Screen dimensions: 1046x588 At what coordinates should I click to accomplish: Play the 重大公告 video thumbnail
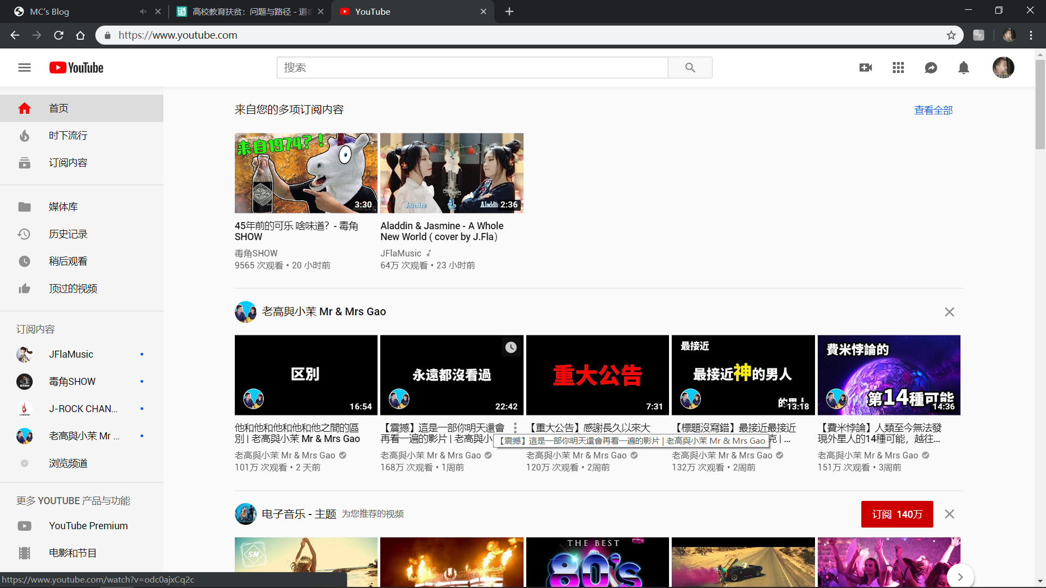(597, 375)
